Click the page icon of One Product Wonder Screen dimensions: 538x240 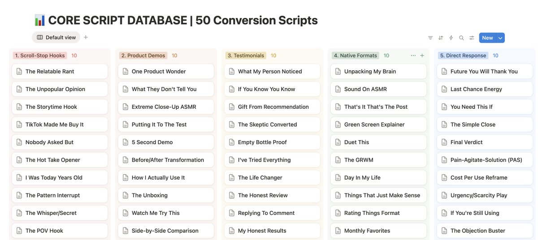click(x=126, y=72)
